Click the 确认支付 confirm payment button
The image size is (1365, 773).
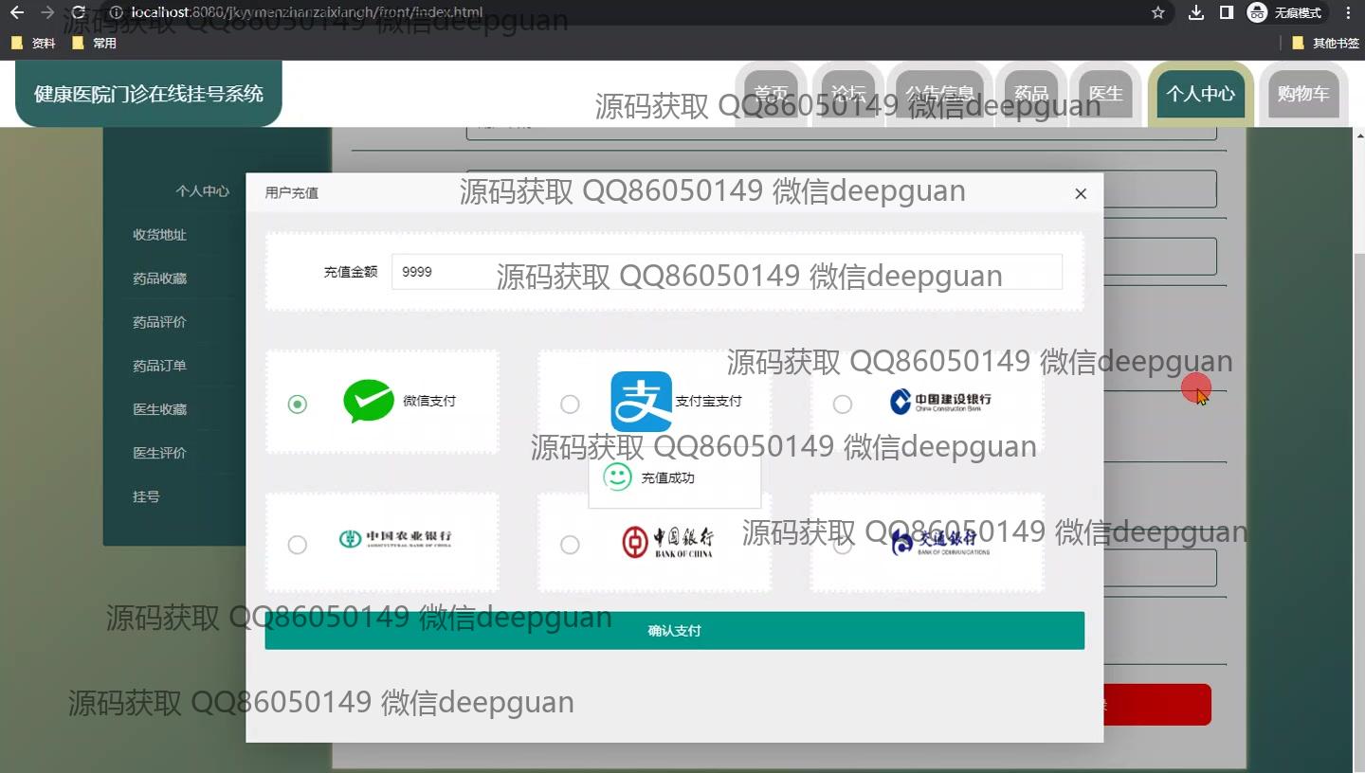(x=675, y=631)
